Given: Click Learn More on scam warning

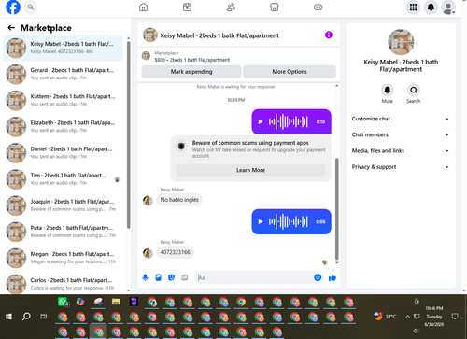Looking at the screenshot, I should tap(250, 170).
